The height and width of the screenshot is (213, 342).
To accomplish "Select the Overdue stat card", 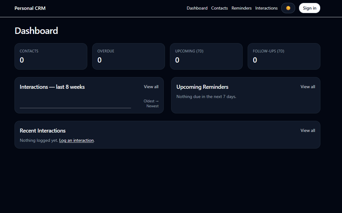I will coord(129,56).
